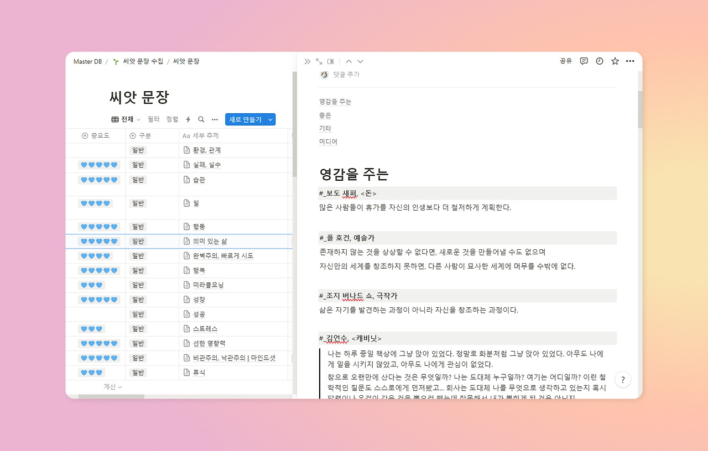The image size is (708, 451).
Task: Click the last breadcrumb item 씨앗 문장
Action: [x=186, y=61]
